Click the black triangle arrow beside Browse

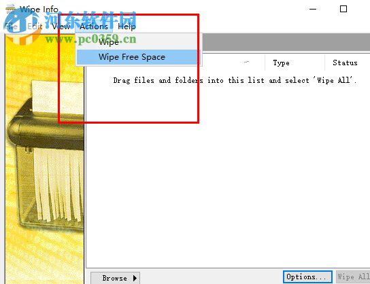tap(135, 278)
